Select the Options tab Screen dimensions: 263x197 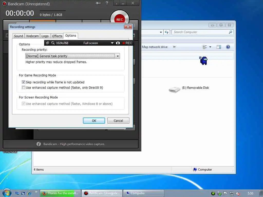(x=71, y=36)
